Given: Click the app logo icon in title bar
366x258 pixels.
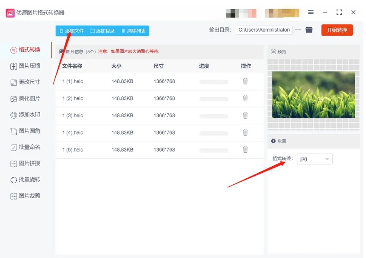Looking at the screenshot, I should pyautogui.click(x=10, y=13).
